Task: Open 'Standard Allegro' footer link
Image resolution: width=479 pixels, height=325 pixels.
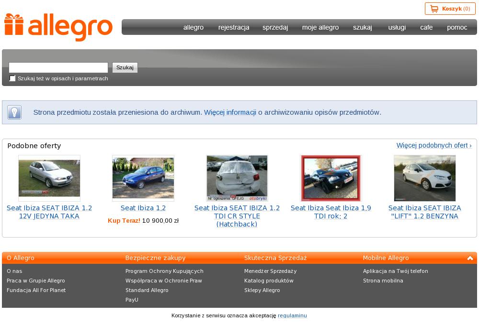Action: (147, 290)
